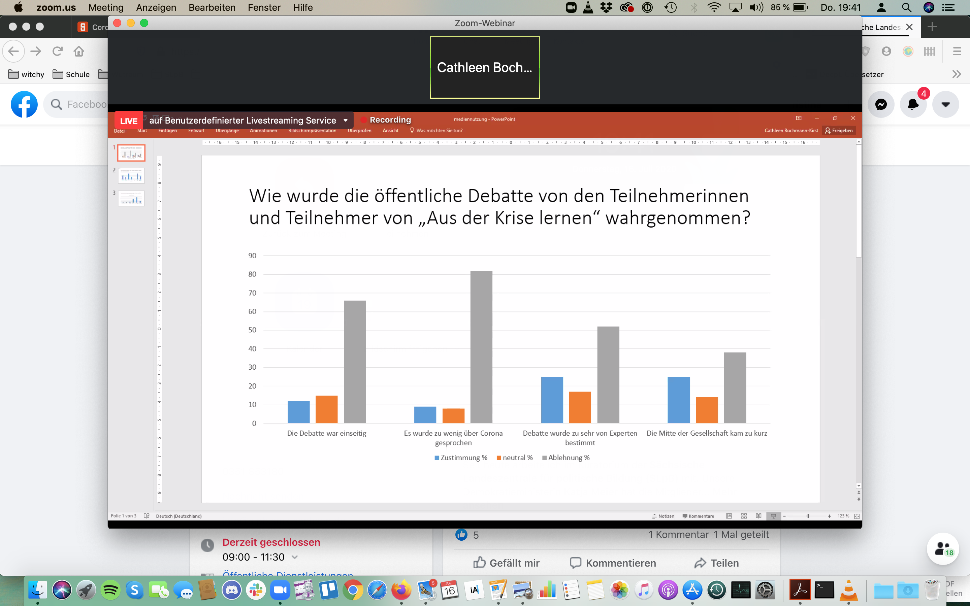The width and height of the screenshot is (970, 606).
Task: Toggle the Kommentare pane in status bar
Action: pos(698,516)
